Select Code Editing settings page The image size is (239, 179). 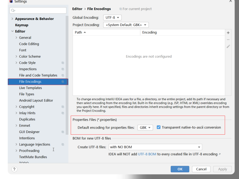tap(29, 44)
